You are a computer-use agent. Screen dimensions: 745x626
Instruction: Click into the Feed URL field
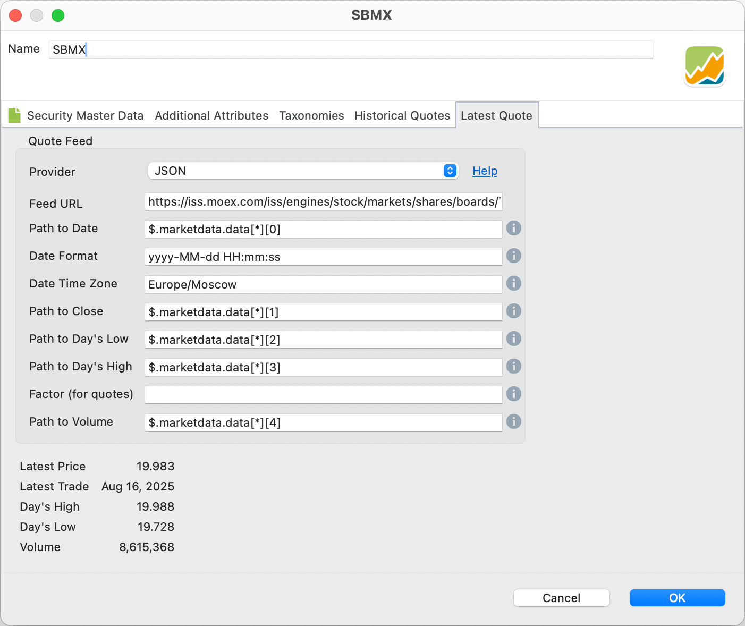pos(324,202)
